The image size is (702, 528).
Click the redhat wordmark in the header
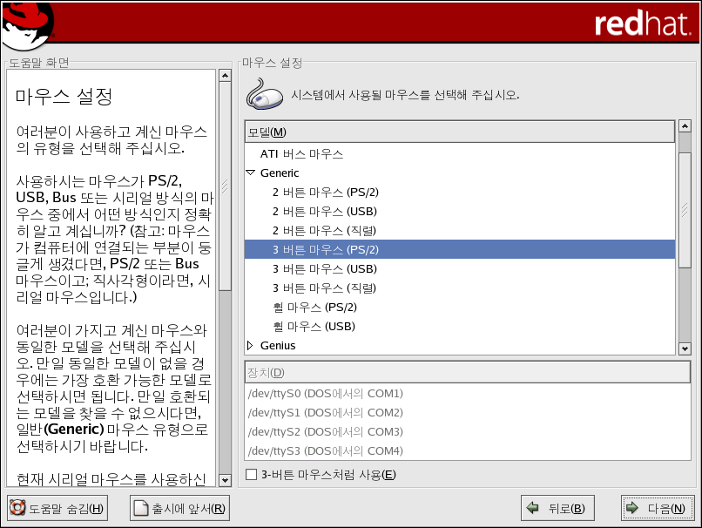pos(642,24)
